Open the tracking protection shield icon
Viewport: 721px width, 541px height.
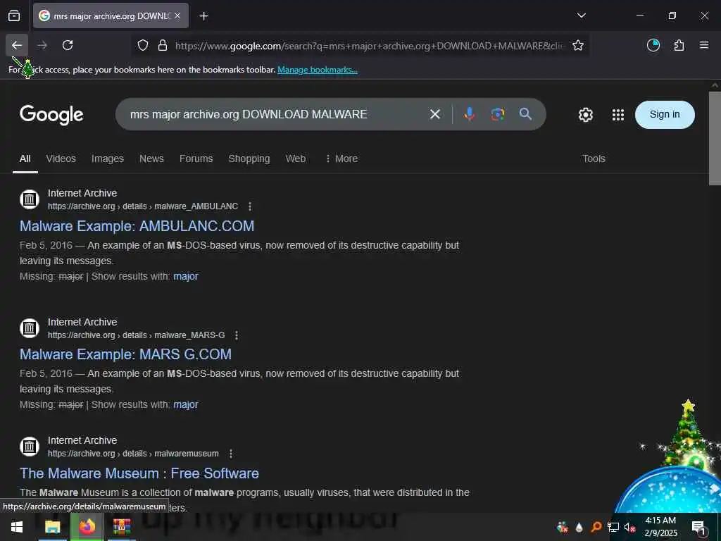click(143, 45)
